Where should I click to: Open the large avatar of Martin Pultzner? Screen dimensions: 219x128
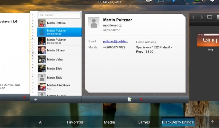pos(94,23)
